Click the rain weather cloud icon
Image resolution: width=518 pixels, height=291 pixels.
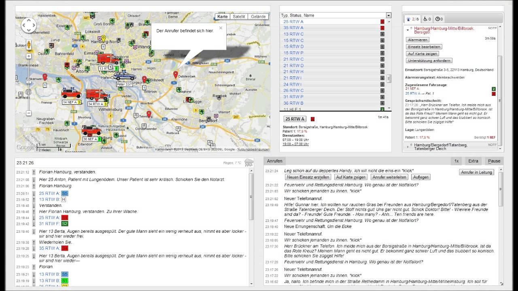click(248, 163)
